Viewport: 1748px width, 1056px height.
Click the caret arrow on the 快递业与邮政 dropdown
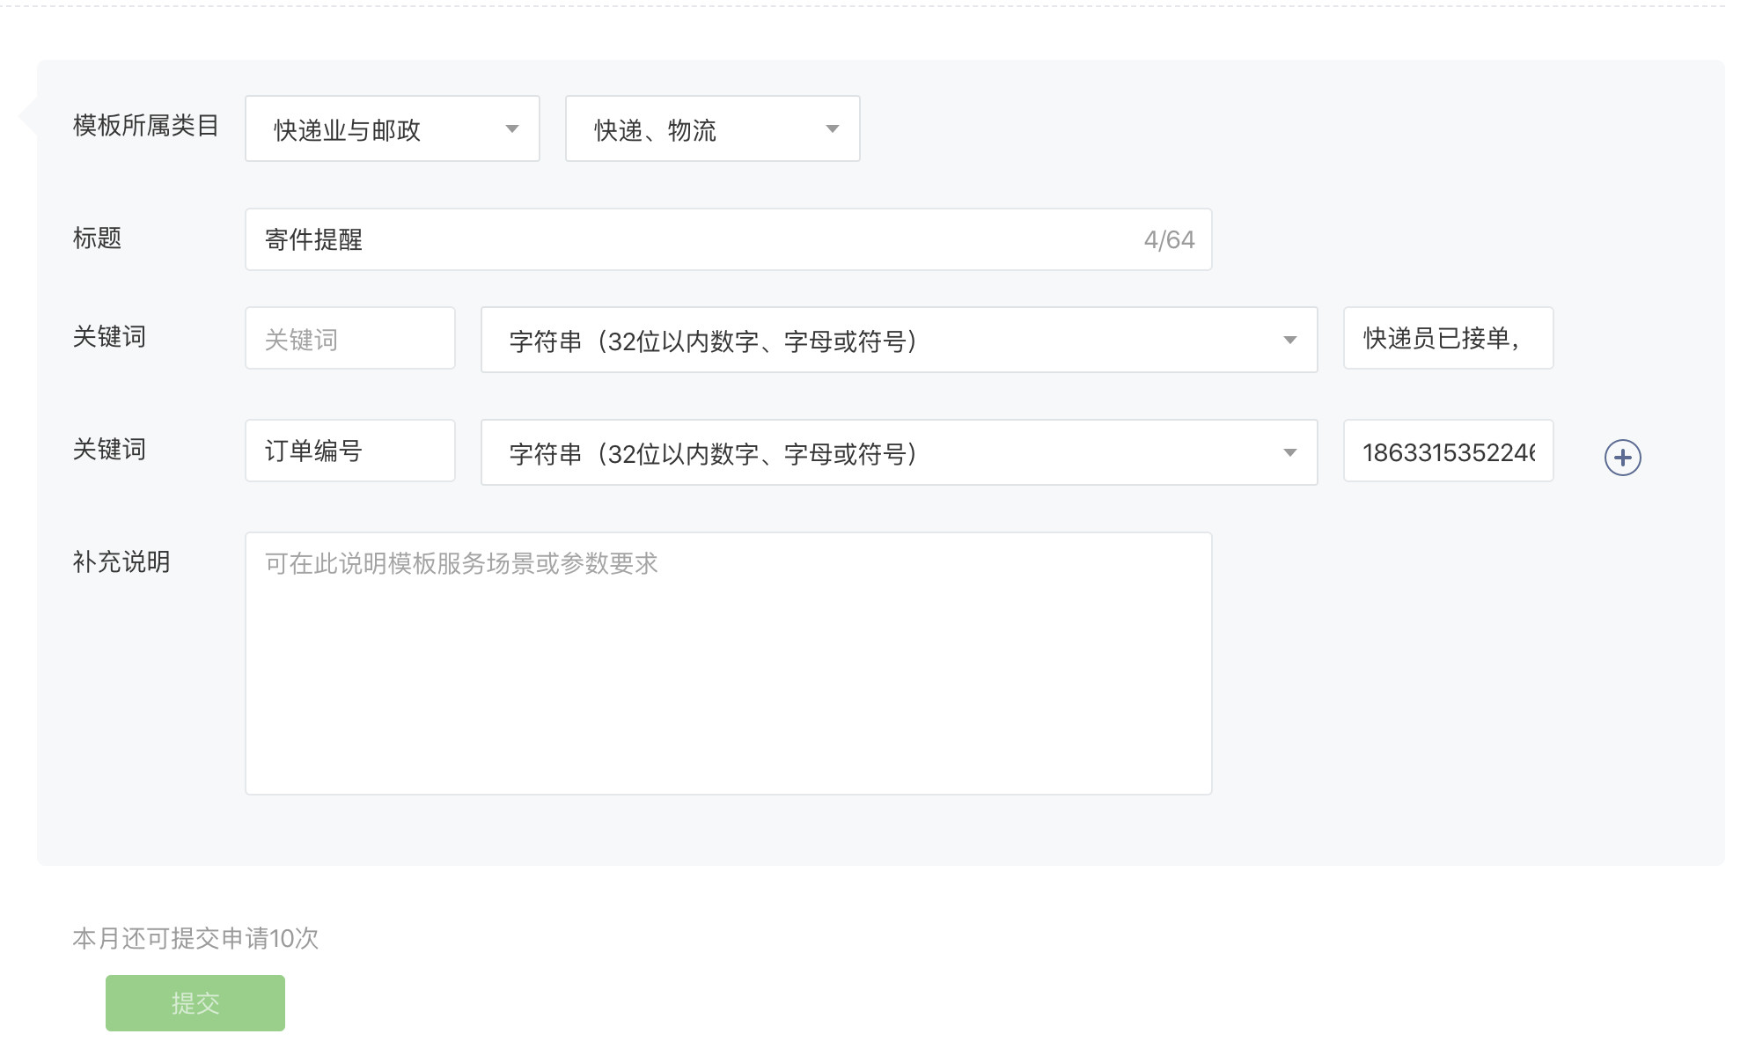[511, 129]
